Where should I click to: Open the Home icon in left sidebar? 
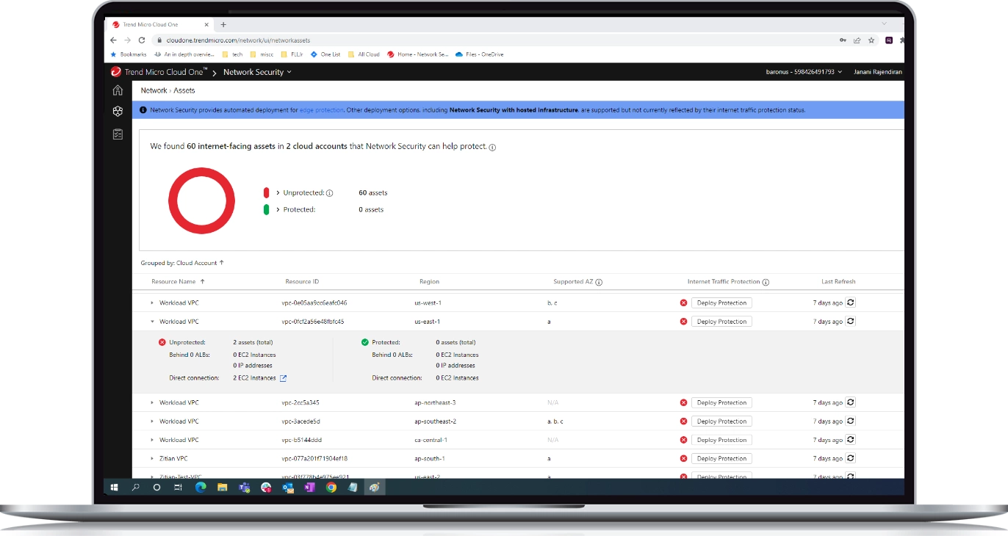[118, 90]
